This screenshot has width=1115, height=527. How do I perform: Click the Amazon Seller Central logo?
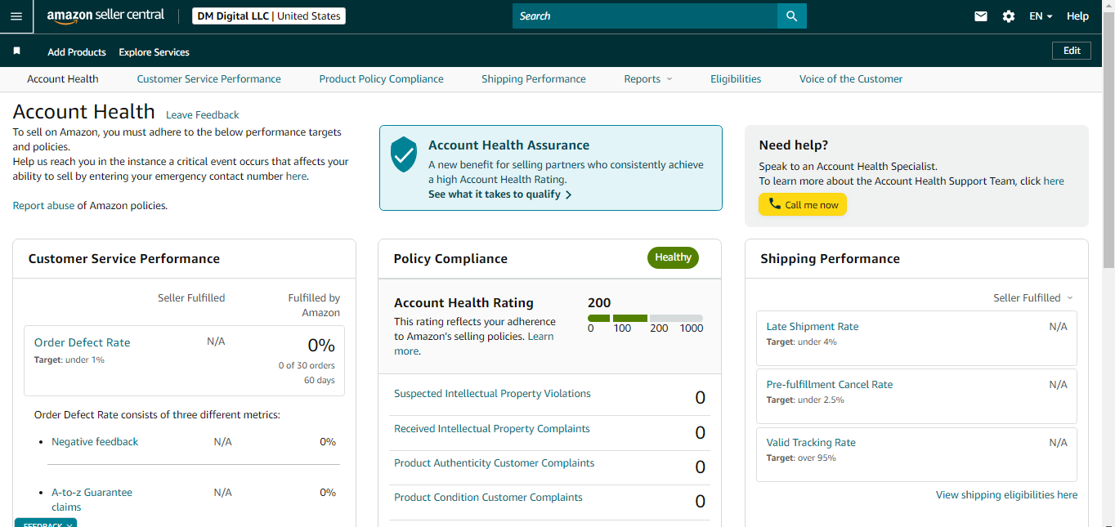coord(105,16)
